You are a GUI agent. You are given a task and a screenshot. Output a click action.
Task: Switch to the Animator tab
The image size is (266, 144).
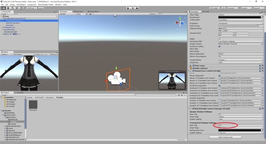point(78,12)
